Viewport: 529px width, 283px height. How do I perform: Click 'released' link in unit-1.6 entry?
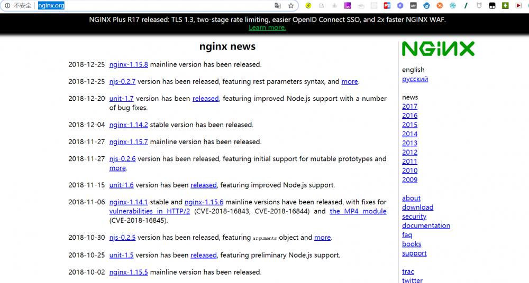point(204,185)
